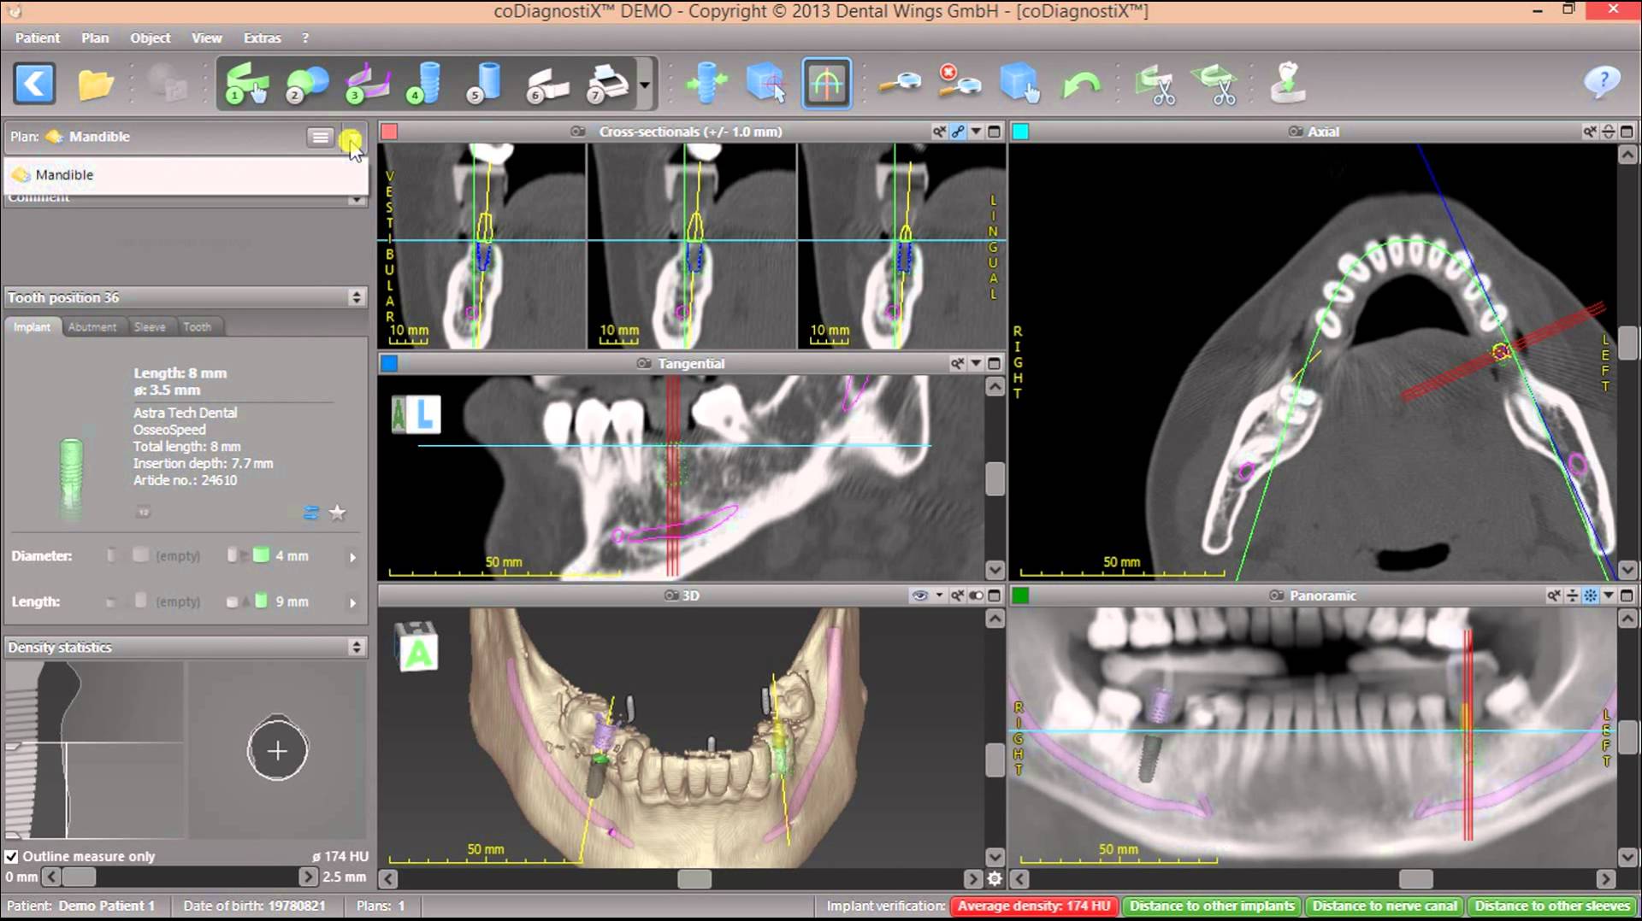Click the Distance to nerve canal indicator
Image resolution: width=1642 pixels, height=921 pixels.
(1385, 906)
